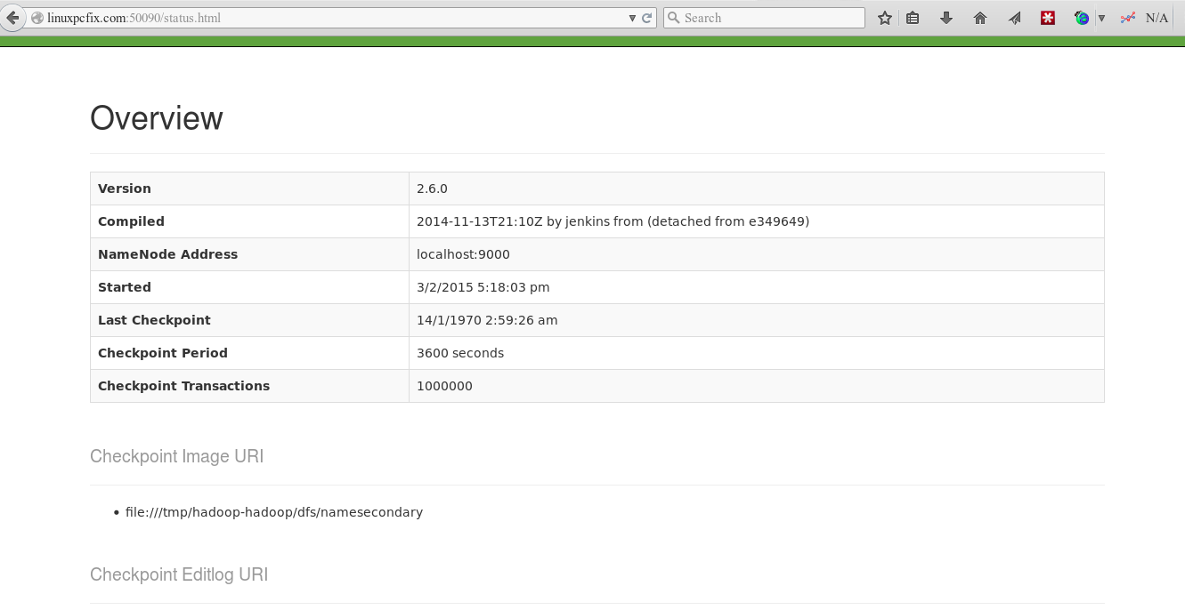Open the red asterisk LastPass extension
The image size is (1185, 610).
[1048, 18]
